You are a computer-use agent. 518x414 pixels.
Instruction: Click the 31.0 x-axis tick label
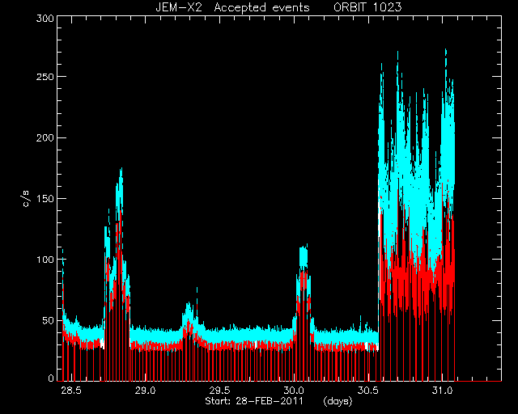pyautogui.click(x=442, y=391)
